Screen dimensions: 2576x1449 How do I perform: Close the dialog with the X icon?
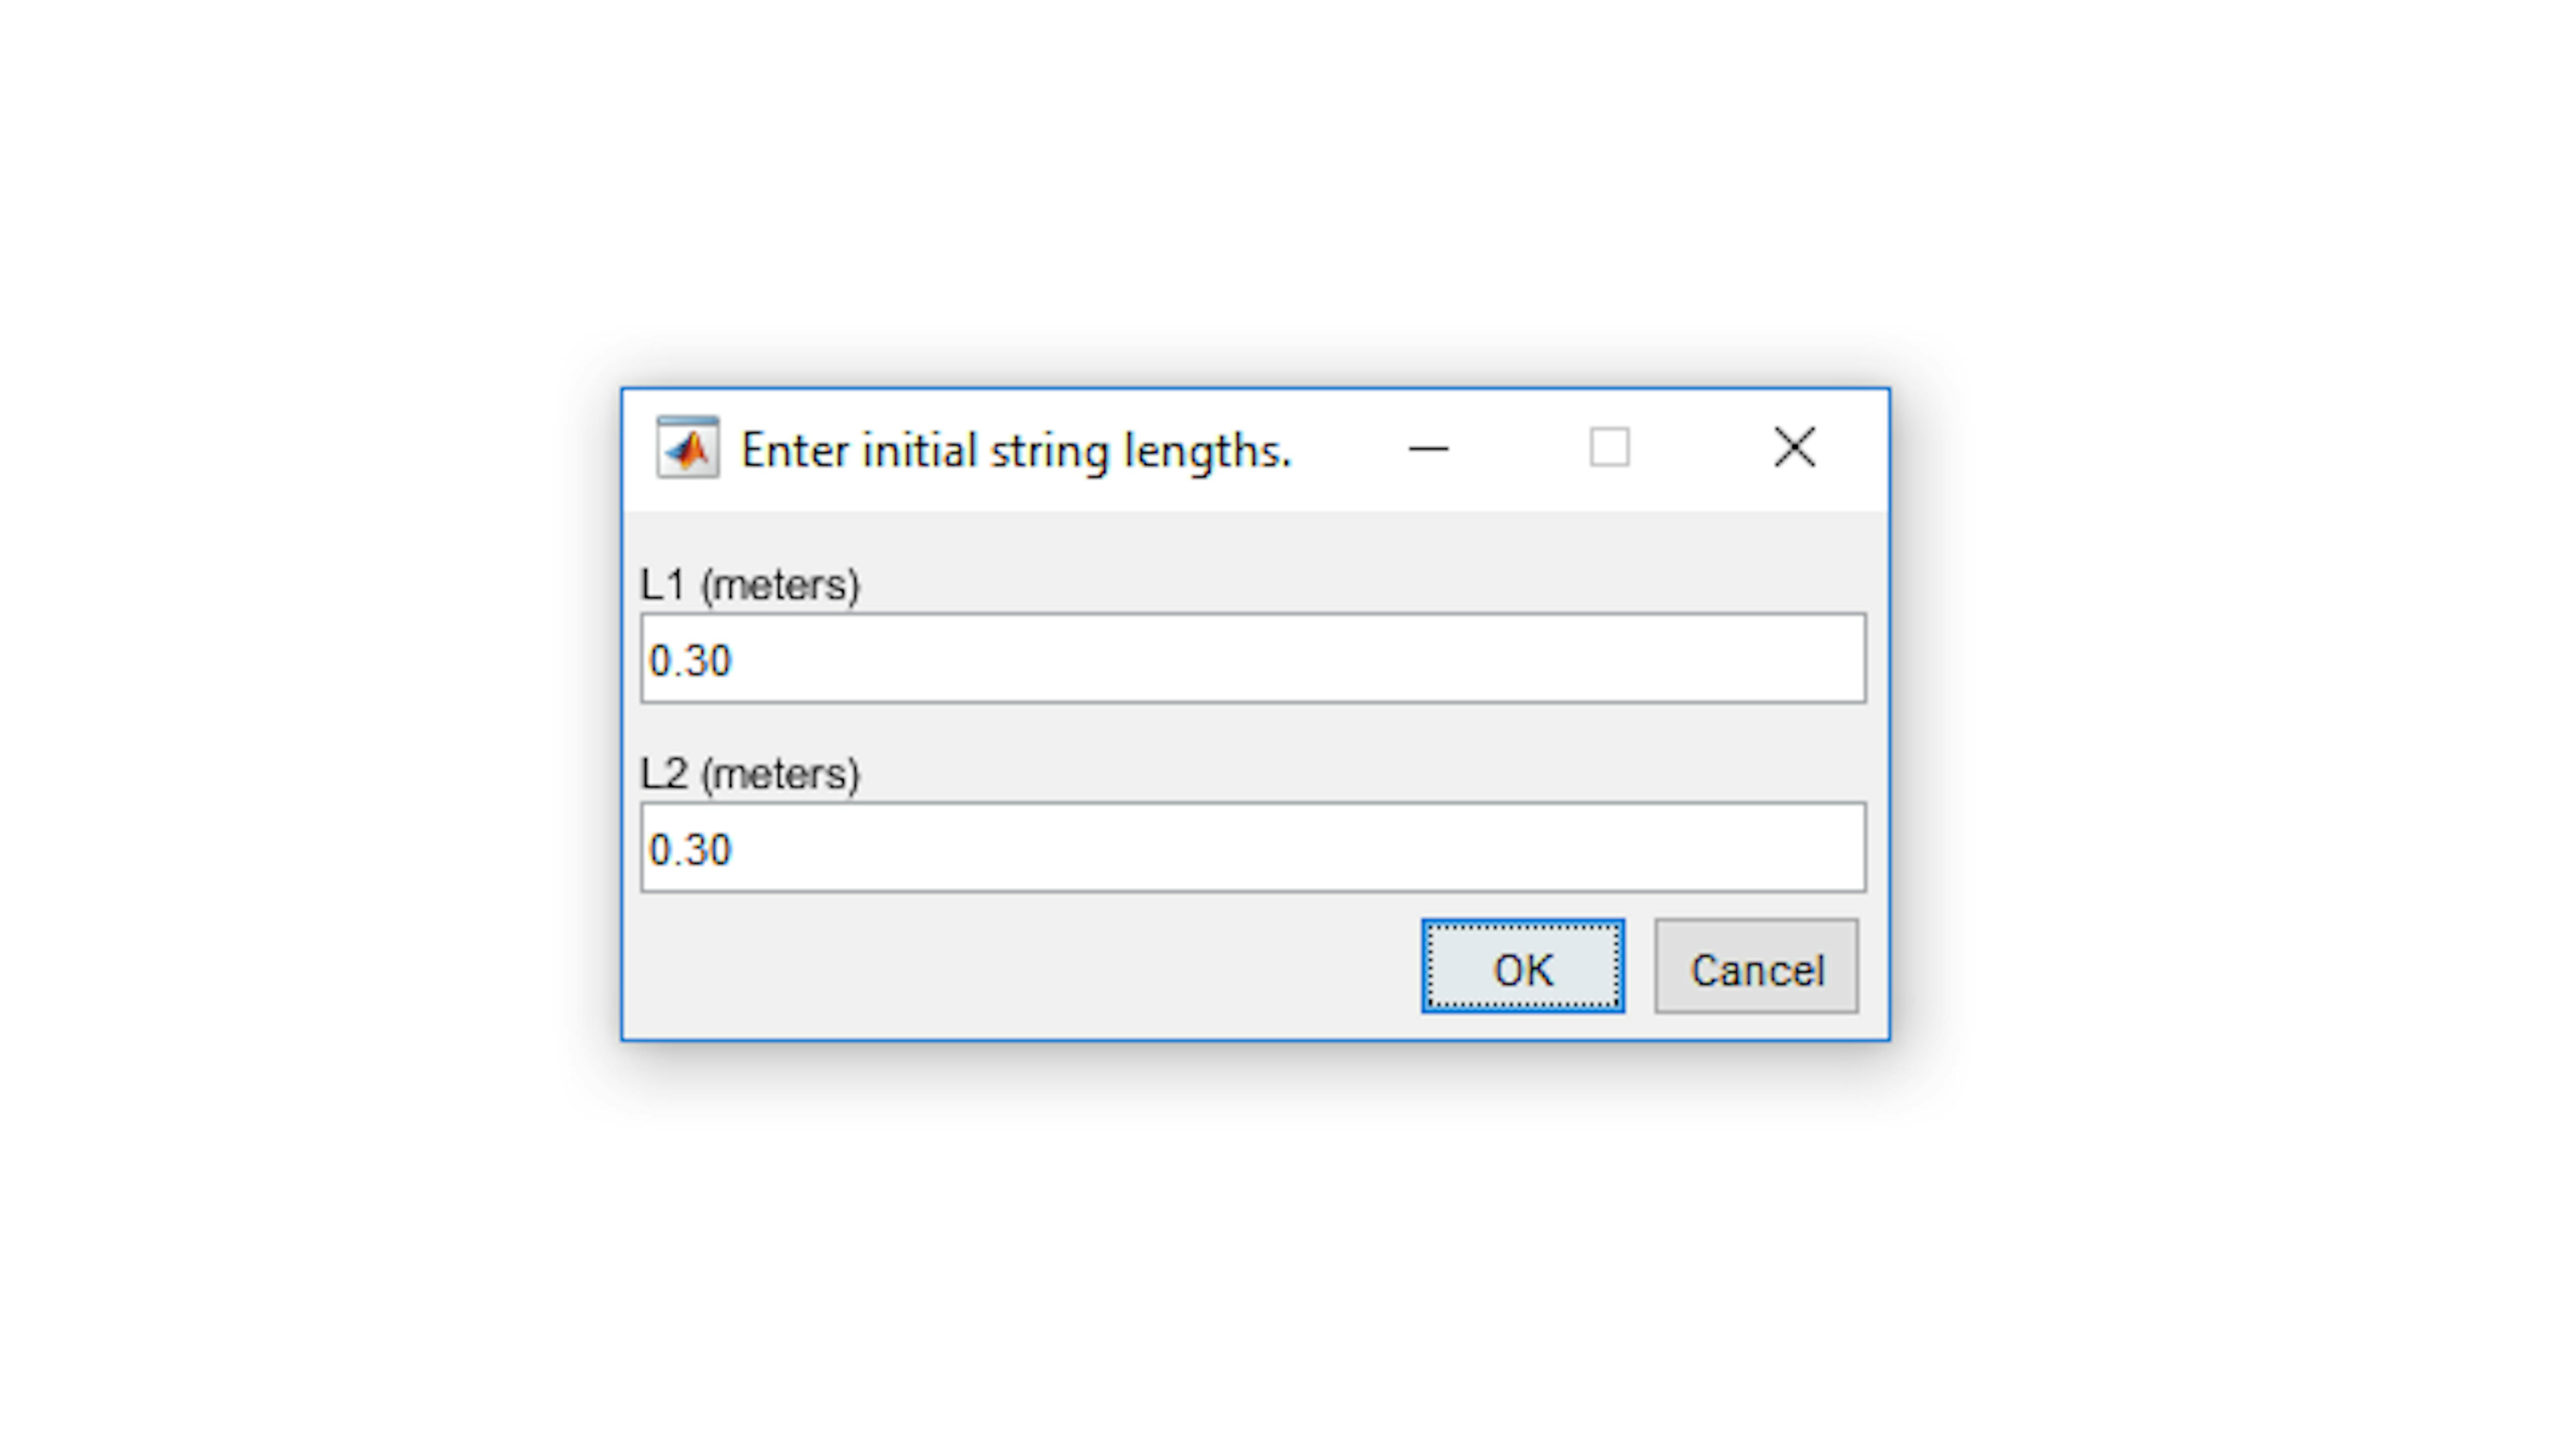point(1794,447)
